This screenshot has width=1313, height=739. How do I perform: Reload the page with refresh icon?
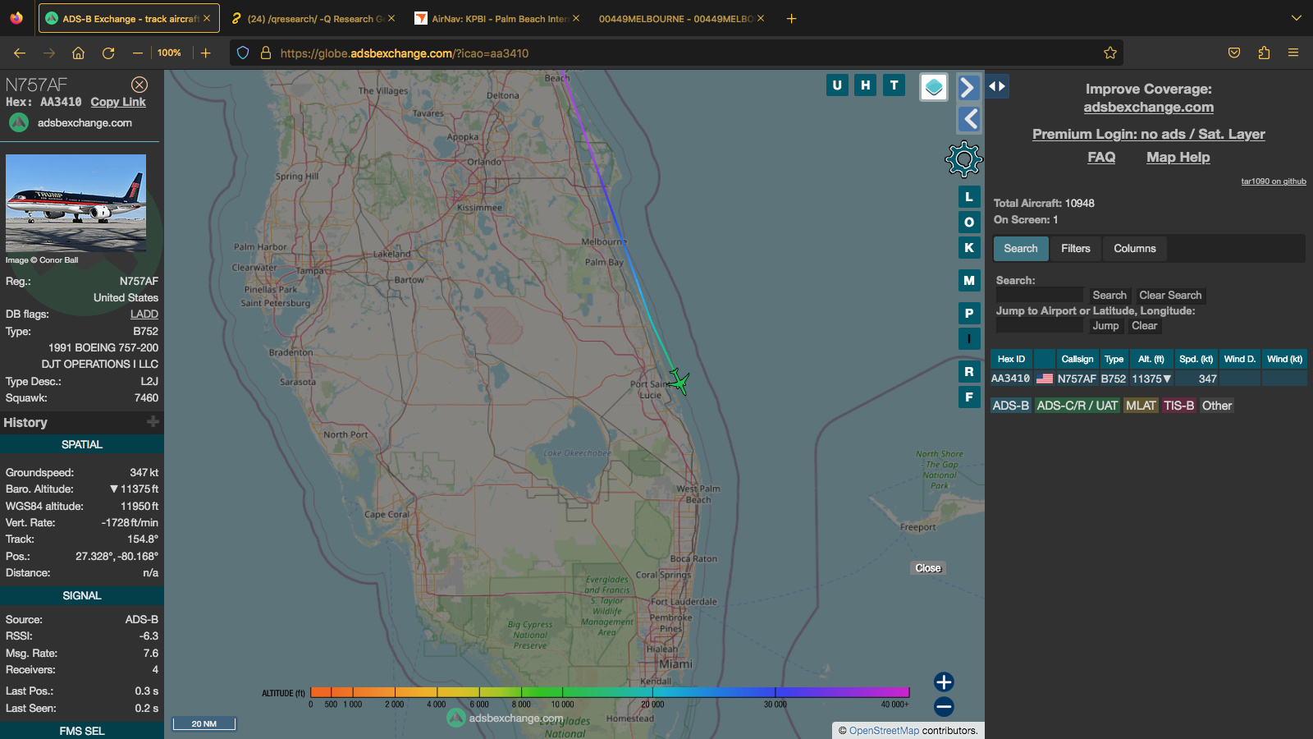point(108,53)
